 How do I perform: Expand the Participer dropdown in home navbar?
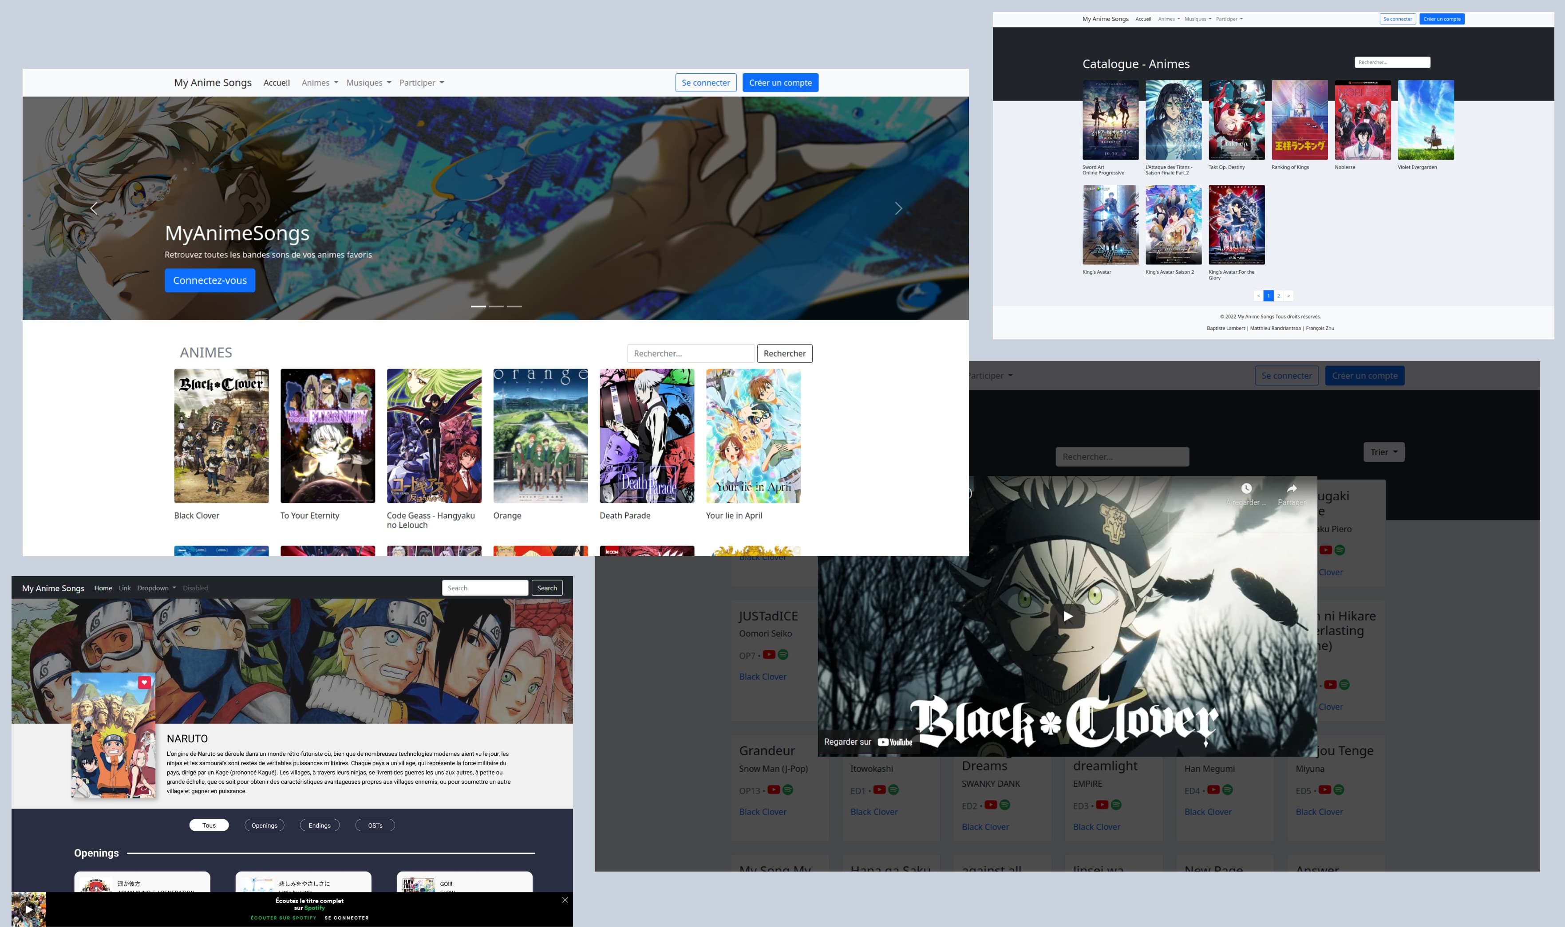click(421, 82)
